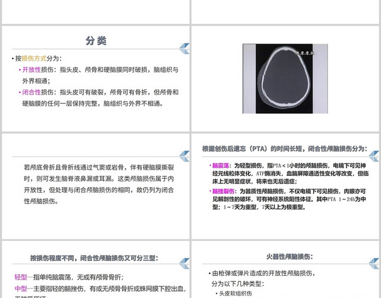Click the line 型；1～7天为重型
Image resolution: width=381 pixels, height=298 pixels.
pos(259,207)
